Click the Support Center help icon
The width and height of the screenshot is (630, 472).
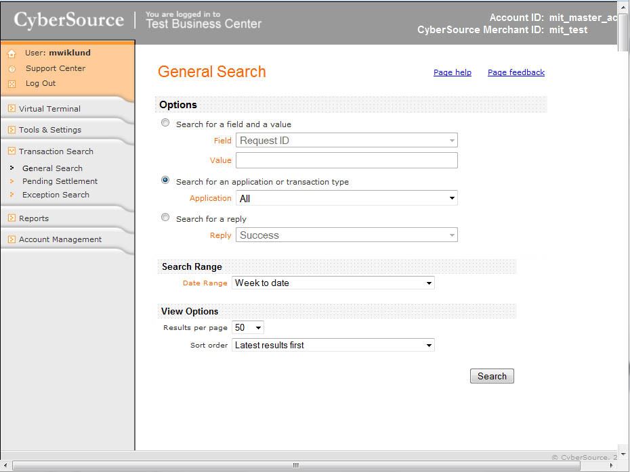(12, 69)
